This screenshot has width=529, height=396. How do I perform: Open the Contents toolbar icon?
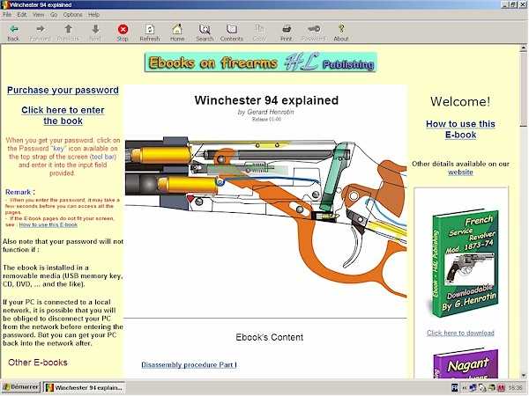pyautogui.click(x=232, y=29)
